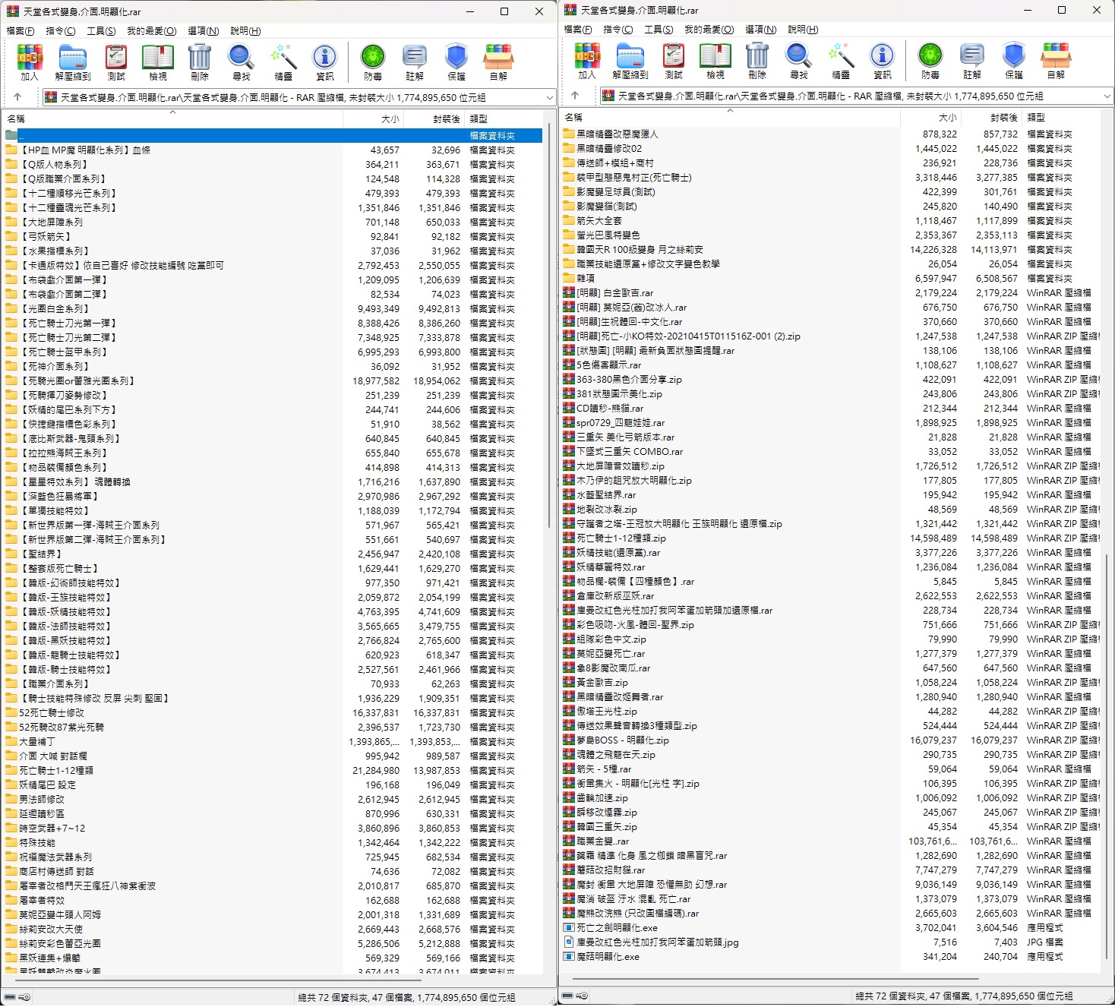Click the 自解 (SFX) icon in left window
Image resolution: width=1115 pixels, height=1007 pixels.
tap(498, 62)
